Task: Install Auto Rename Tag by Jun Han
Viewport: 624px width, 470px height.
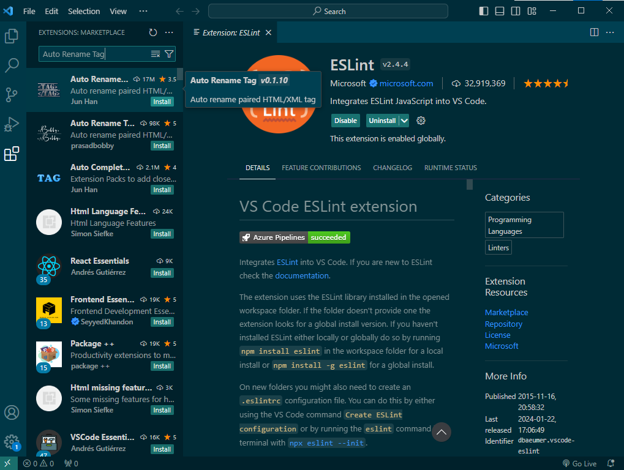Action: pyautogui.click(x=162, y=102)
